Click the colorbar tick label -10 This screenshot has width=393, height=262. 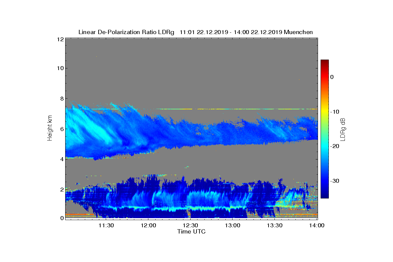coord(335,112)
